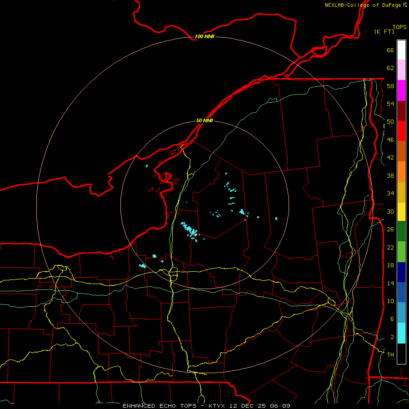Click the 14 tick label on the scale
Screen dimensions: 409x409
(x=390, y=283)
